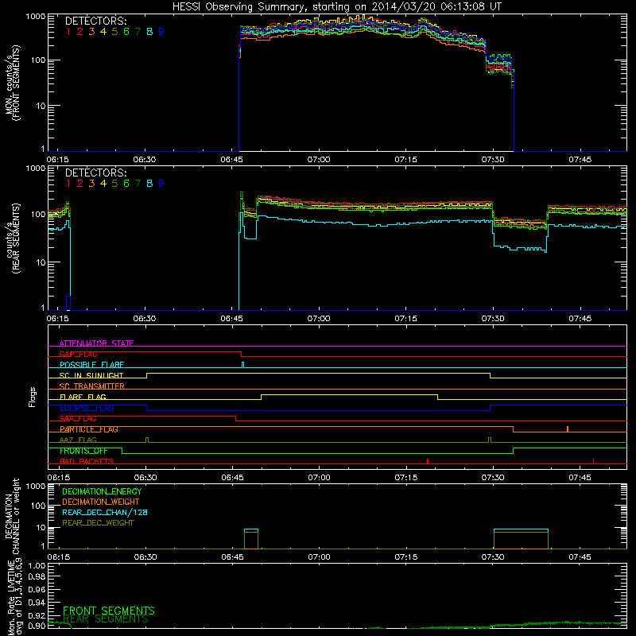Image resolution: width=636 pixels, height=636 pixels.
Task: Click the "POSSIBLE_FLARE" flag label
Action: pos(91,365)
